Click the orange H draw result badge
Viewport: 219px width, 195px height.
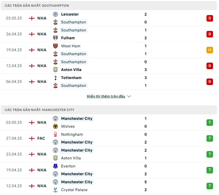[x=210, y=50]
